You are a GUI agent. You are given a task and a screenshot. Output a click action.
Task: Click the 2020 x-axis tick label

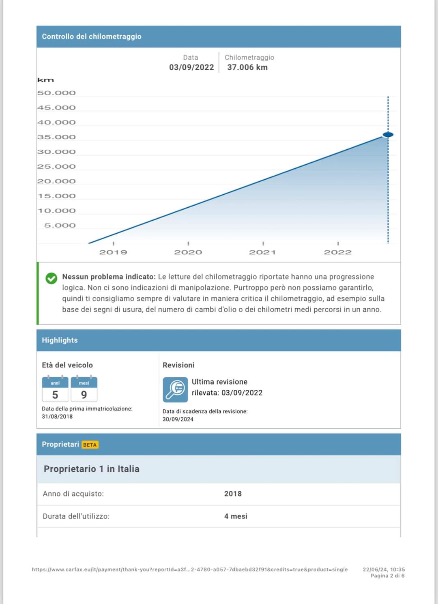[x=188, y=252]
